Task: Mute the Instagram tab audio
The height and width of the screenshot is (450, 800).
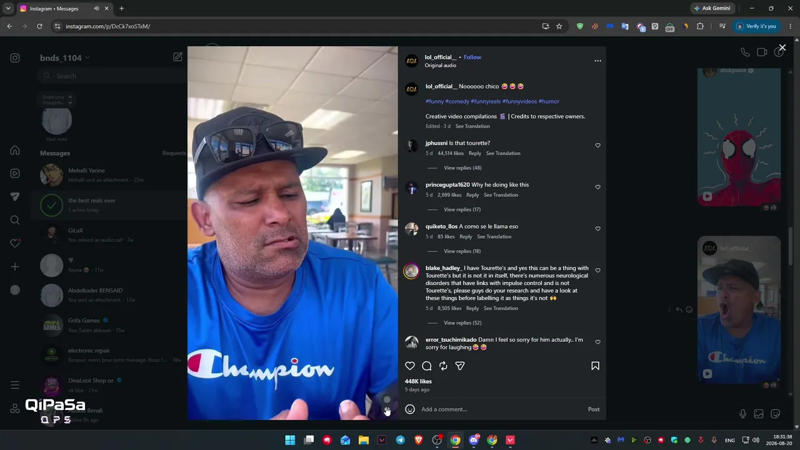Action: (x=96, y=9)
